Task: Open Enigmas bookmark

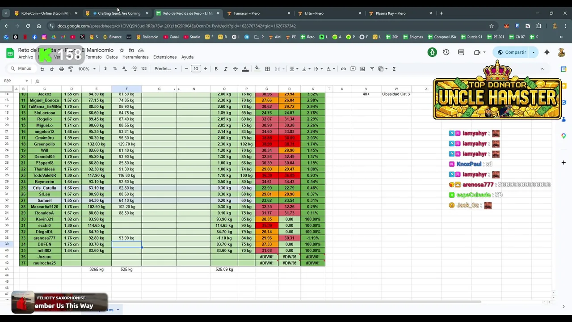Action: coord(412,37)
